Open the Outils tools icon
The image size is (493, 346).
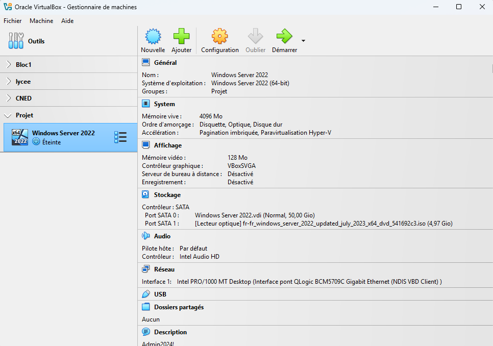coord(16,41)
